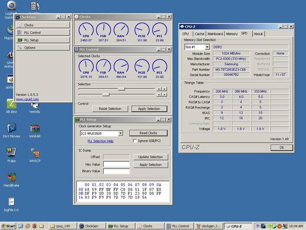Viewport: 306px width, 230px height.
Task: Click the PC2-5300 (333 MHz) max bandwidth value
Action: [231, 59]
